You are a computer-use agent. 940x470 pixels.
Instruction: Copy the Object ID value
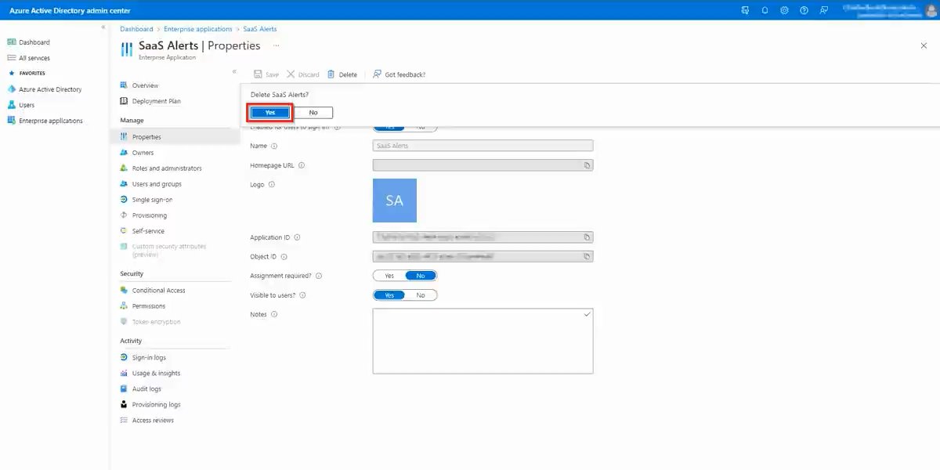tap(586, 257)
